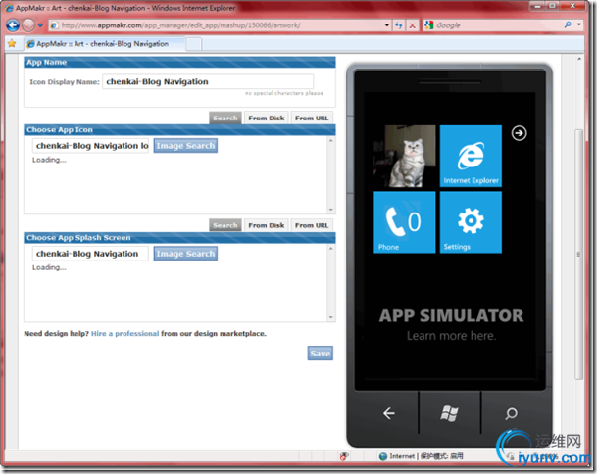The width and height of the screenshot is (597, 474).
Task: Click the page vertical scrollbar thumb
Action: 578,254
